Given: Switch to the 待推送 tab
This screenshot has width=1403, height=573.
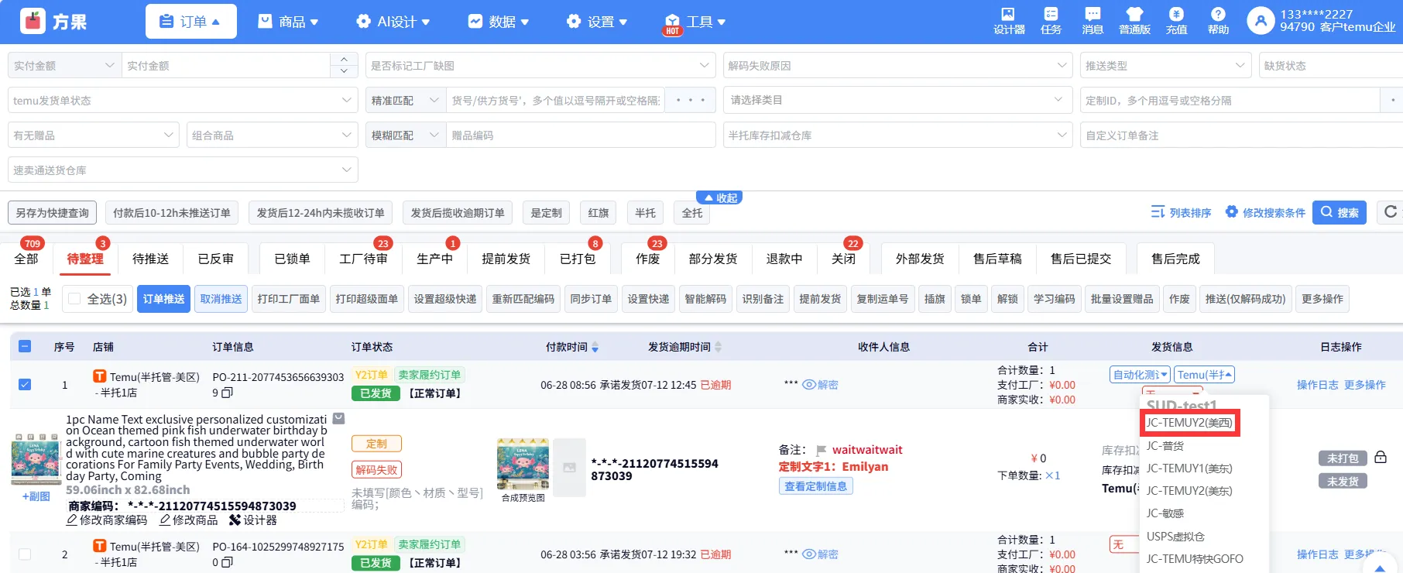Looking at the screenshot, I should click(x=150, y=259).
